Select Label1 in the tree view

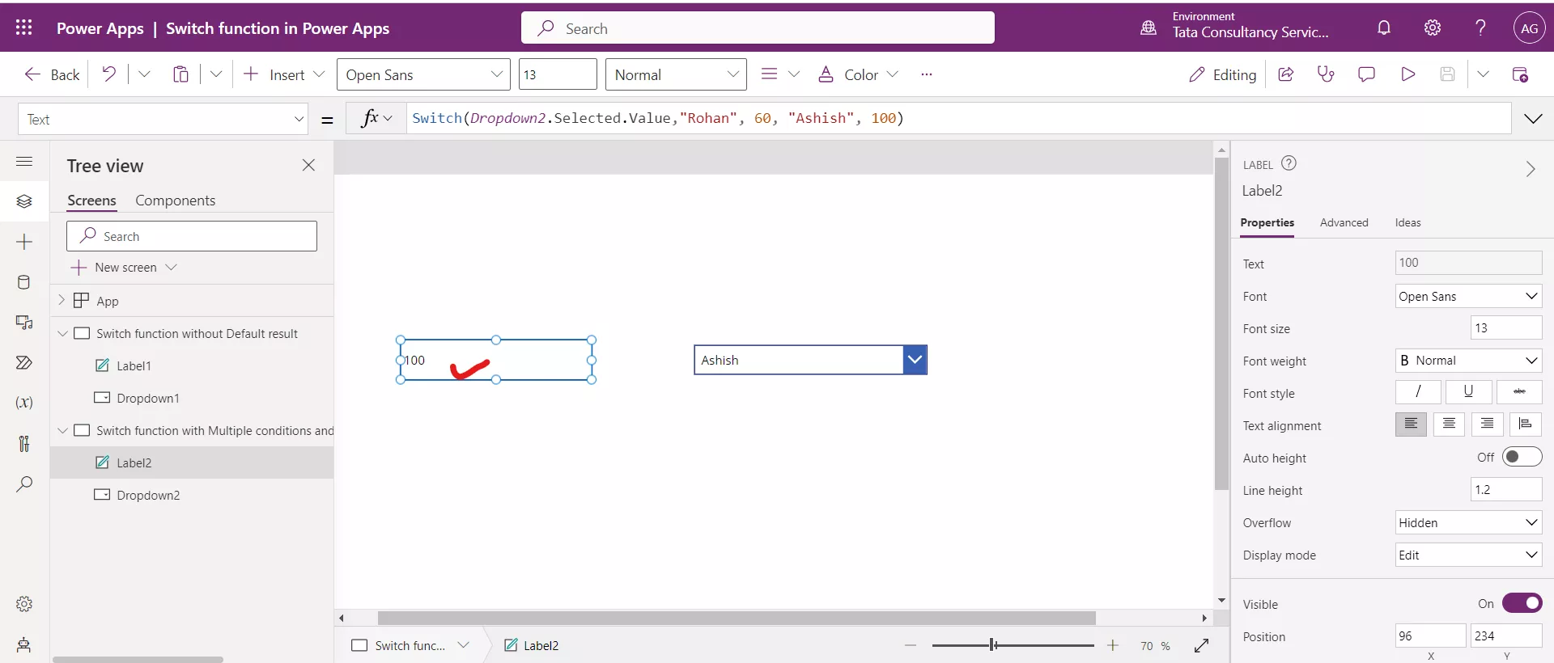pyautogui.click(x=134, y=365)
